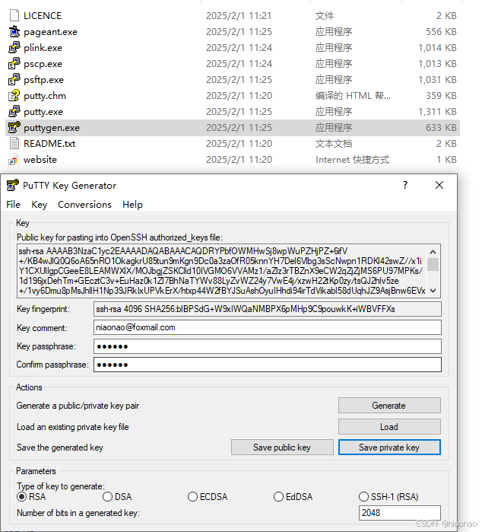Click Save private key
The width and height of the screenshot is (482, 532).
click(389, 448)
